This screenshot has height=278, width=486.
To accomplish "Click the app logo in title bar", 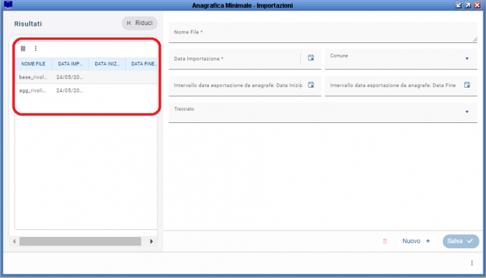I will point(8,5).
